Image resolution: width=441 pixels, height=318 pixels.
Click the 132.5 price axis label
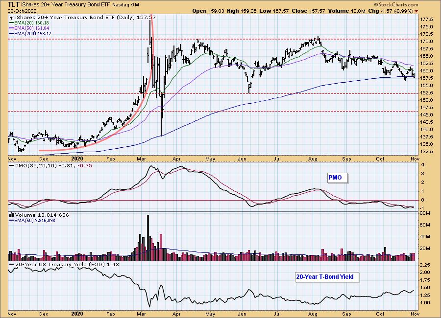(426, 151)
